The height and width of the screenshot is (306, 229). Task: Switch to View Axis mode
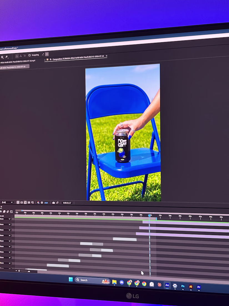(25, 56)
